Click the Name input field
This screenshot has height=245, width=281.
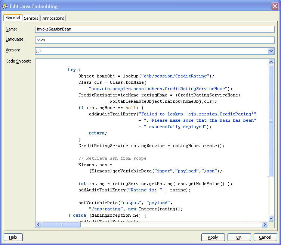155,29
